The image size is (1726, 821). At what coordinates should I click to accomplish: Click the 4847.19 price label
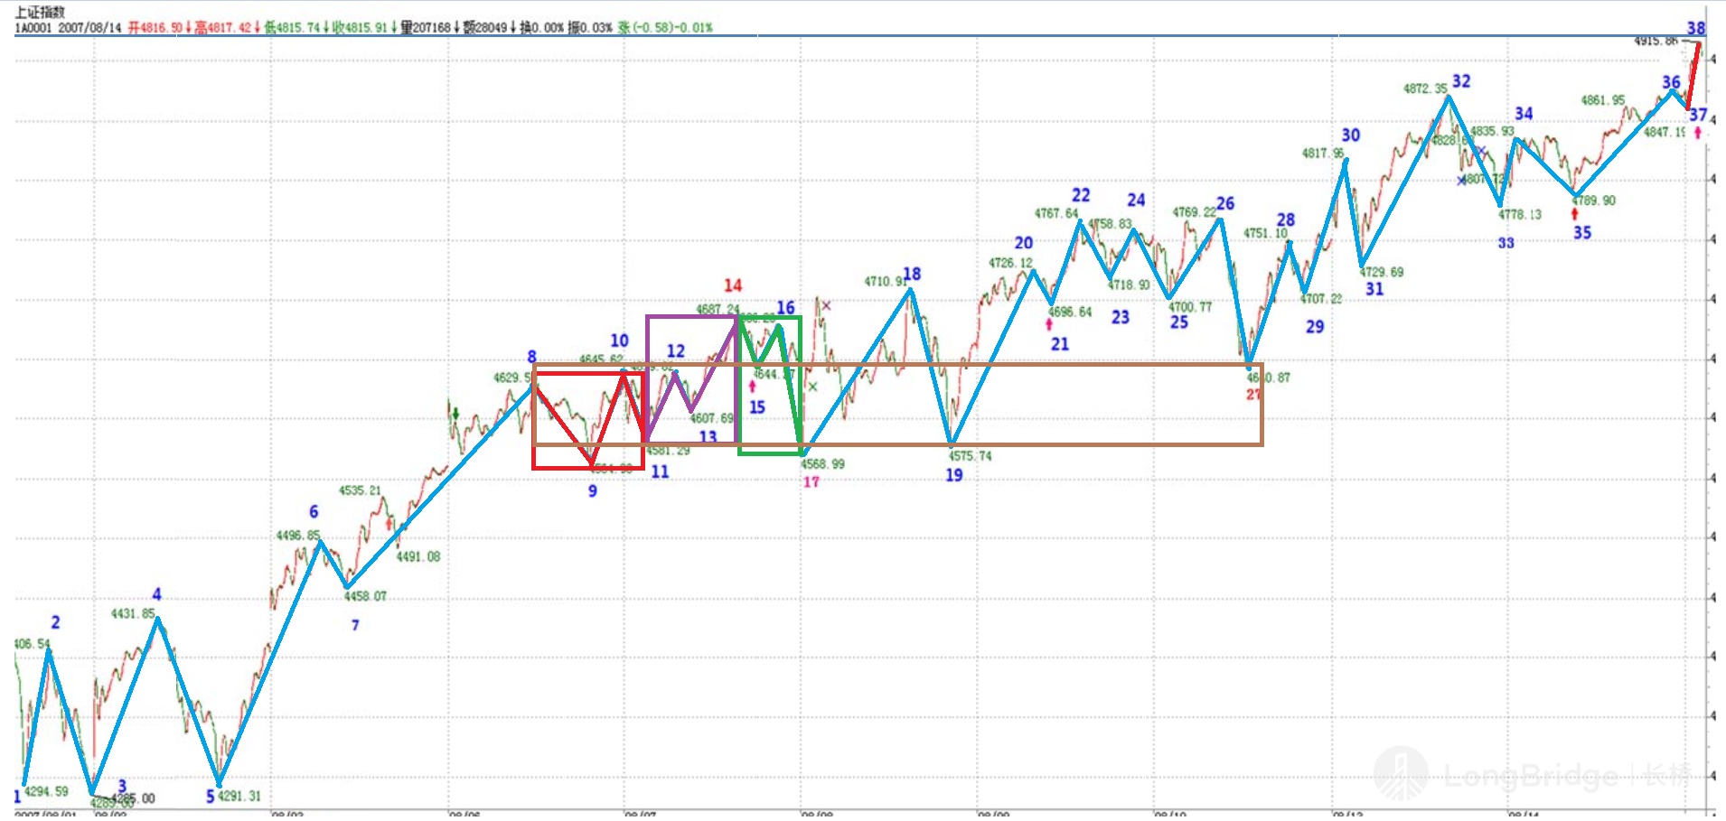pyautogui.click(x=1665, y=132)
